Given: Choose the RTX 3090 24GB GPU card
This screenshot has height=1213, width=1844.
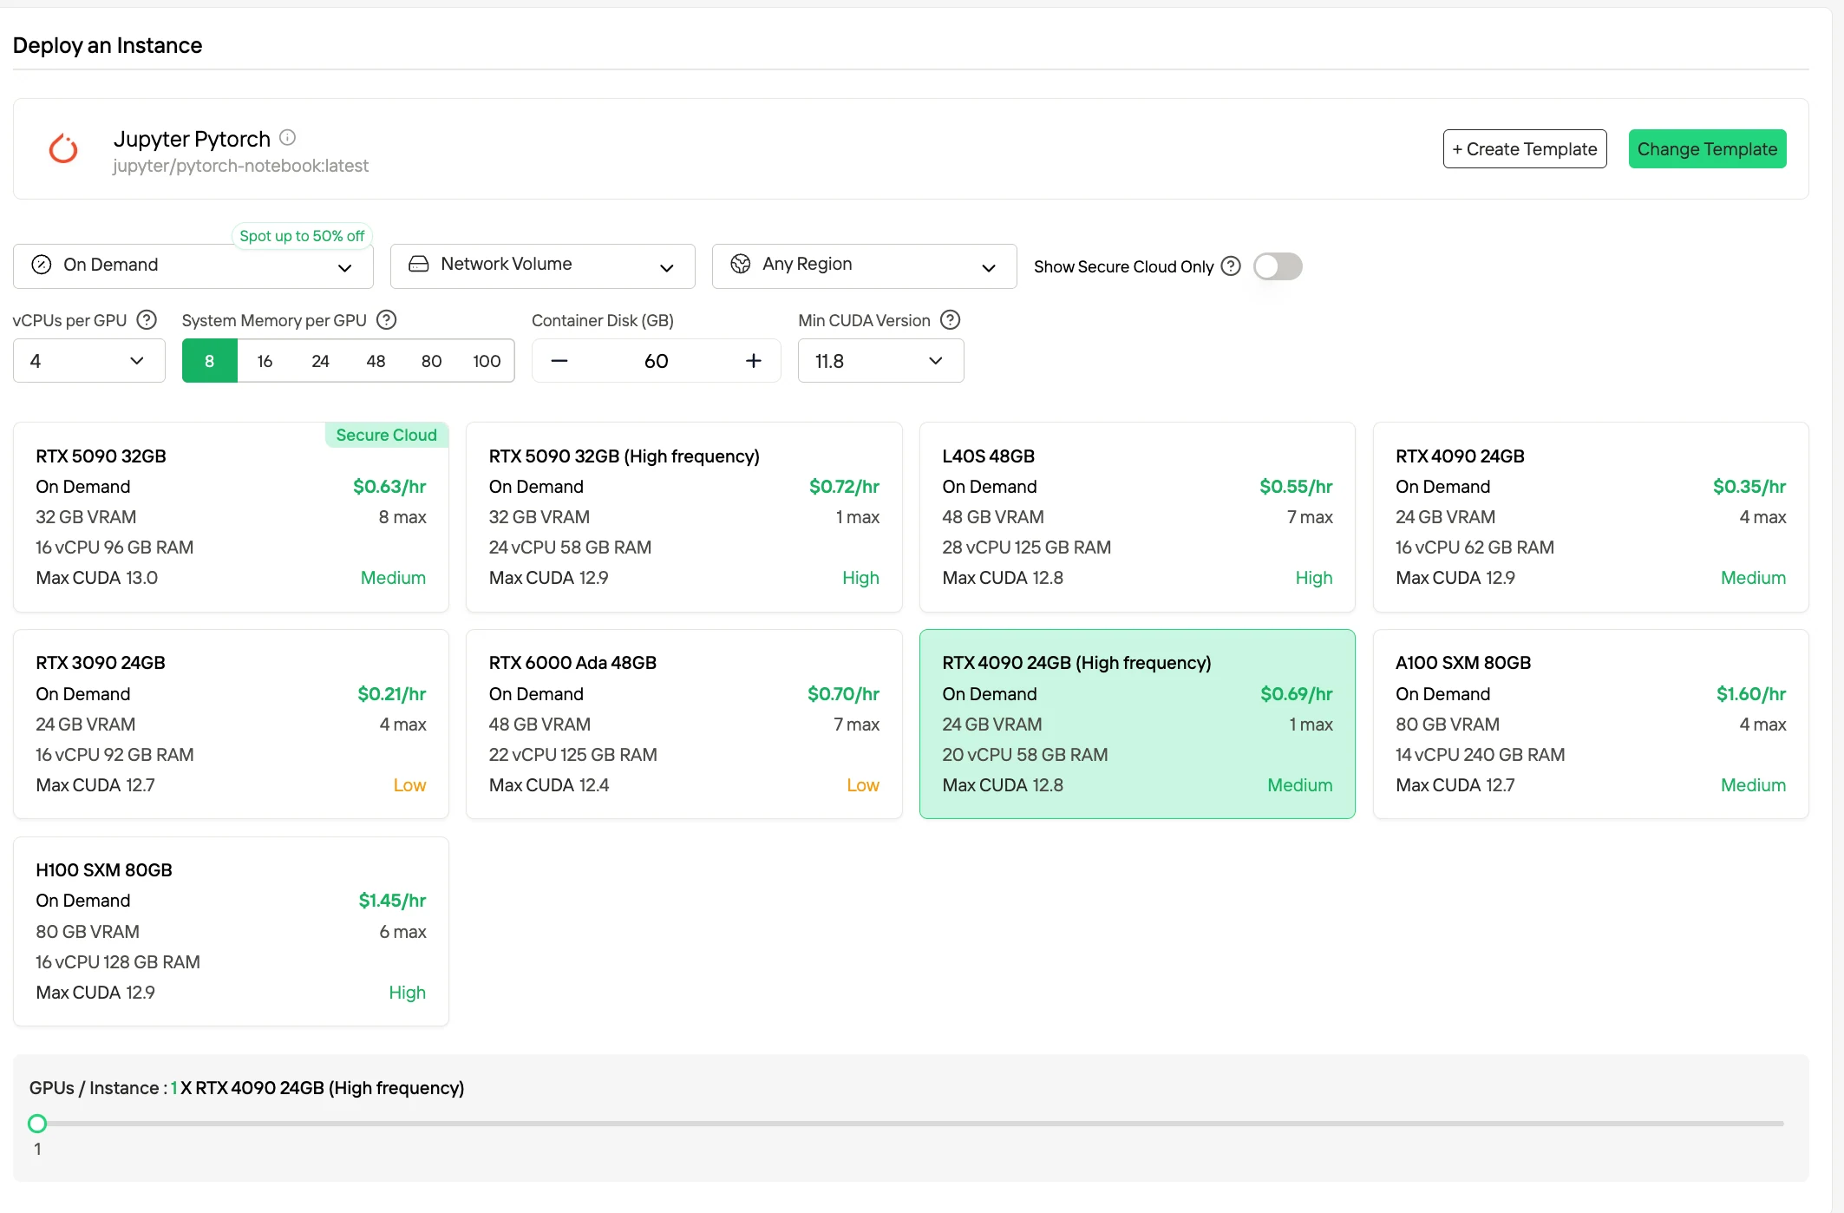Looking at the screenshot, I should pos(231,724).
